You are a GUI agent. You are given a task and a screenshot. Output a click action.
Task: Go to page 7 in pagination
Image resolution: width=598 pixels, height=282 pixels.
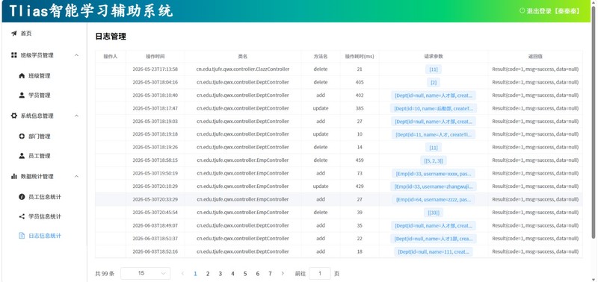[270, 273]
